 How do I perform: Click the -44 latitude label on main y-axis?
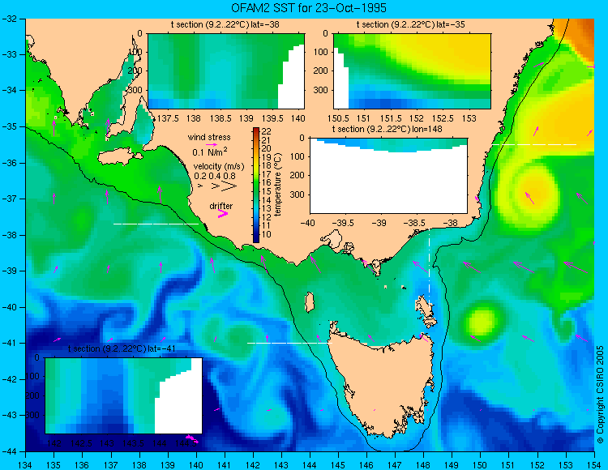9,452
